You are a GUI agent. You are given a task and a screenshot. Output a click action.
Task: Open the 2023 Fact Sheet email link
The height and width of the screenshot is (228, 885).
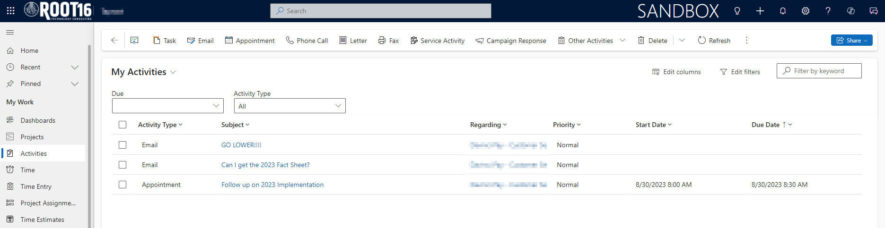click(x=265, y=165)
